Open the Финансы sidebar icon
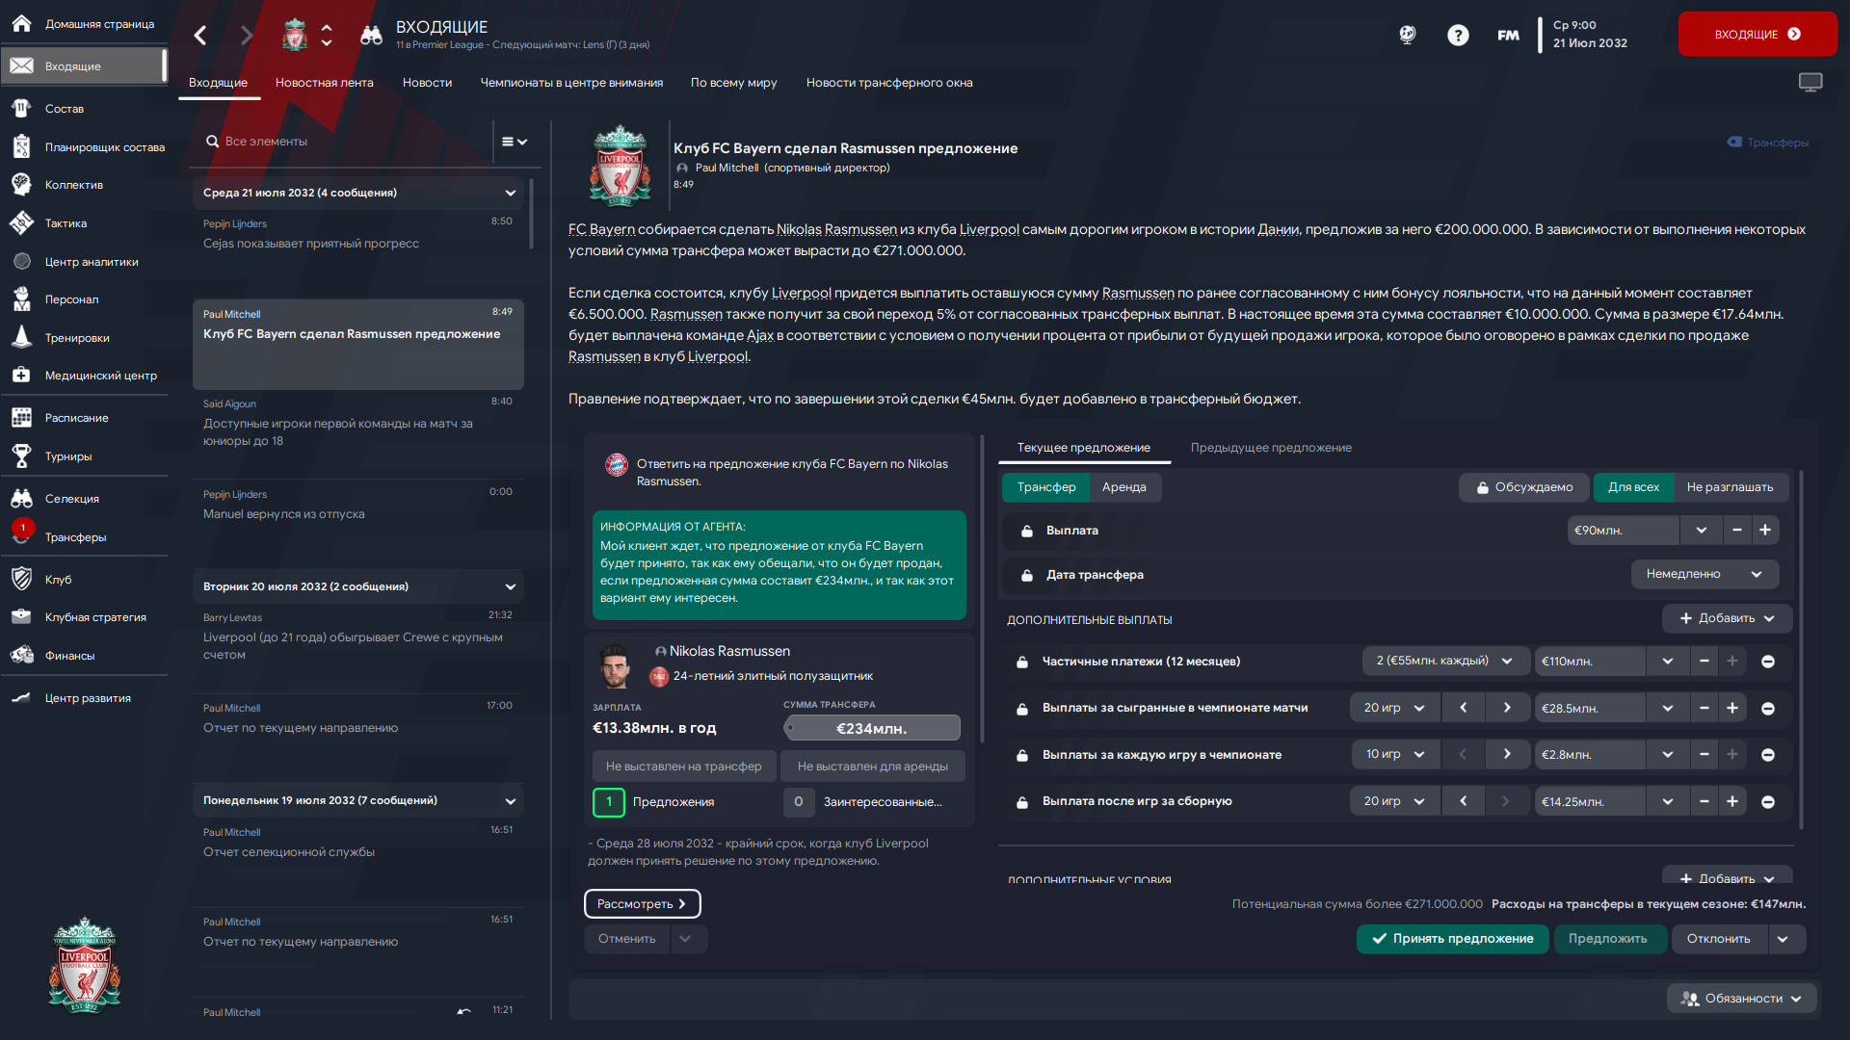The image size is (1850, 1040). pos(21,656)
